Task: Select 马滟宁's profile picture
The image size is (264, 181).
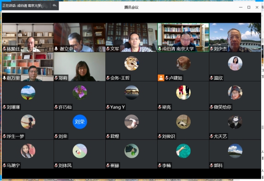Action: 28,151
